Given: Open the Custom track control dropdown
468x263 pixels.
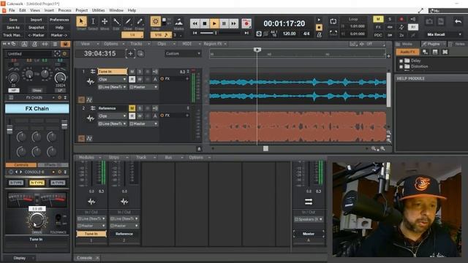Looking at the screenshot, I should [183, 53].
